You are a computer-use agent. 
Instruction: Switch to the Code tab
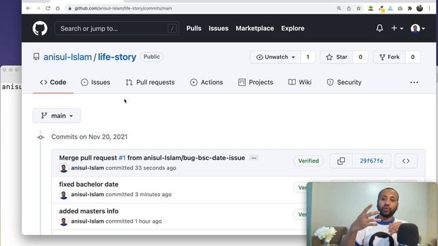tap(53, 82)
